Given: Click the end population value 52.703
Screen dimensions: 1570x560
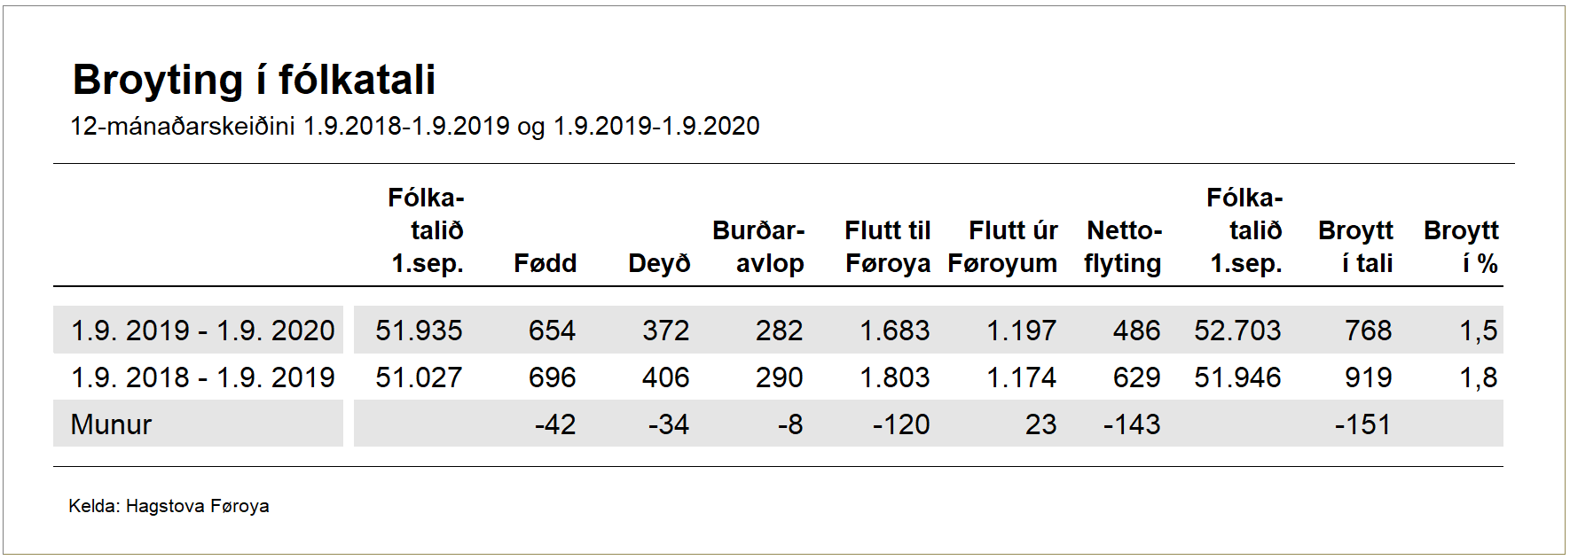Looking at the screenshot, I should click(x=1237, y=331).
